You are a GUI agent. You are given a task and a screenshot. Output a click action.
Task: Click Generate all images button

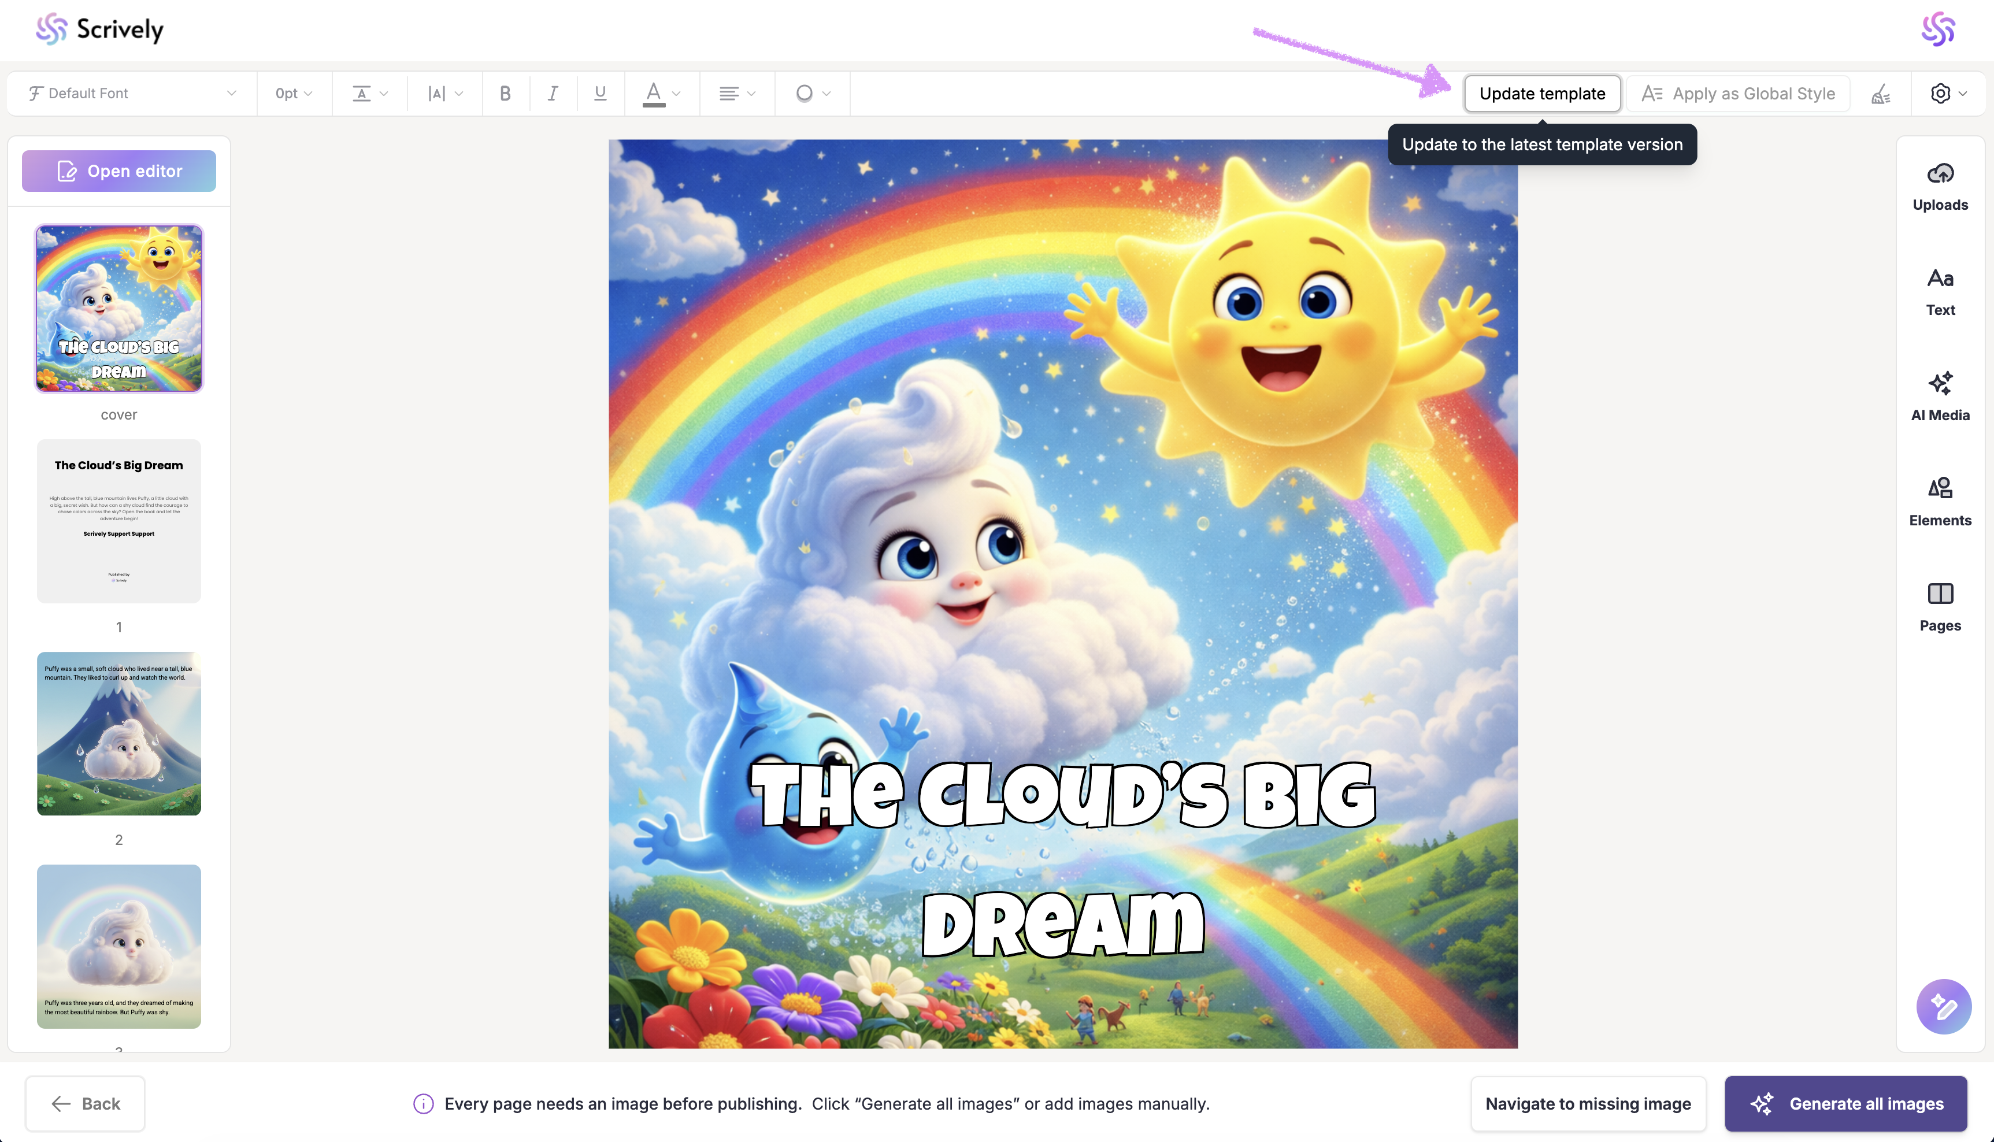click(x=1845, y=1104)
